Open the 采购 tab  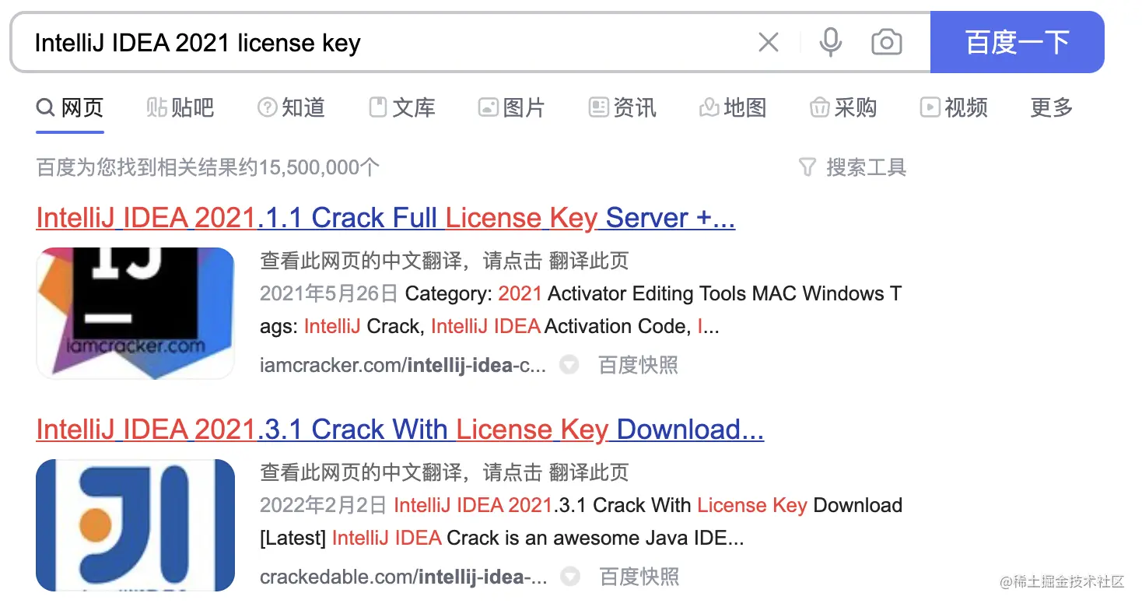click(x=843, y=107)
